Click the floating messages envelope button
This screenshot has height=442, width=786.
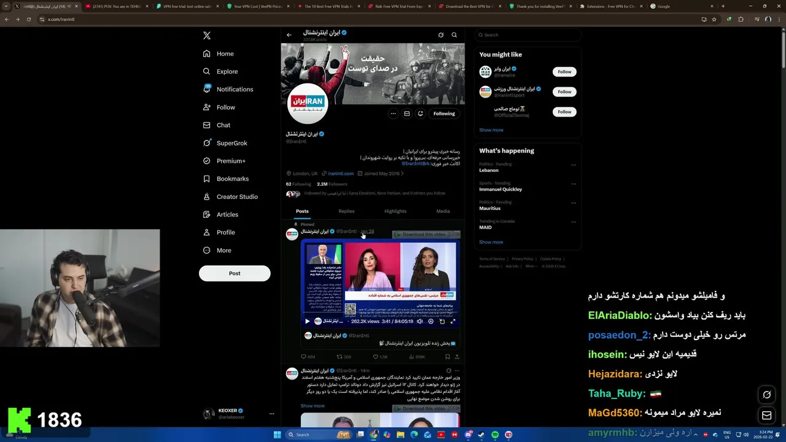(x=767, y=416)
